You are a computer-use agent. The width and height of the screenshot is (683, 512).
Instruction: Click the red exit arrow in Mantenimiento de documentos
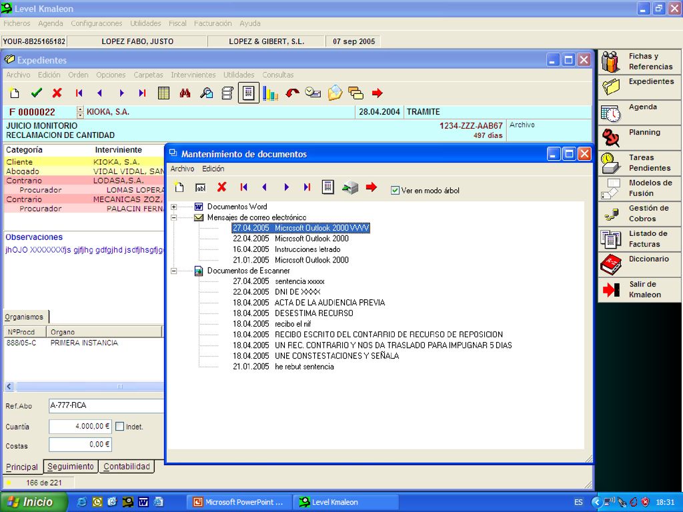(x=371, y=187)
